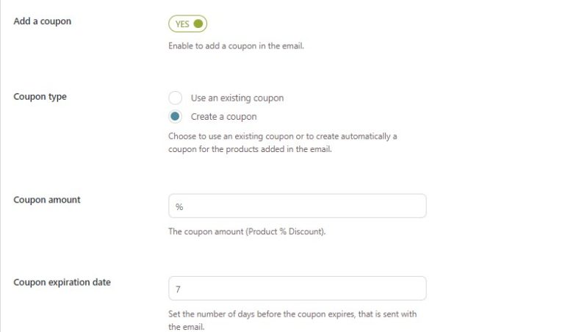Click the 'Coupon amount' setting label

click(47, 199)
